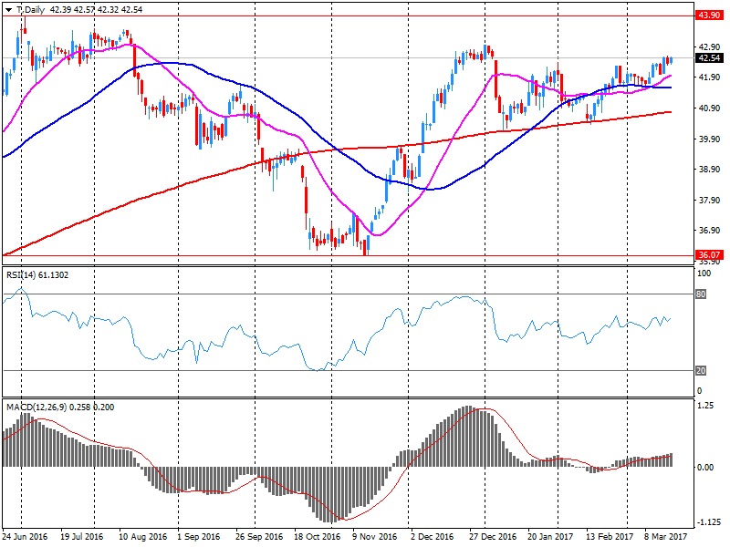Click the 24 Jun 2016 date label
The width and height of the screenshot is (730, 547).
tap(25, 538)
